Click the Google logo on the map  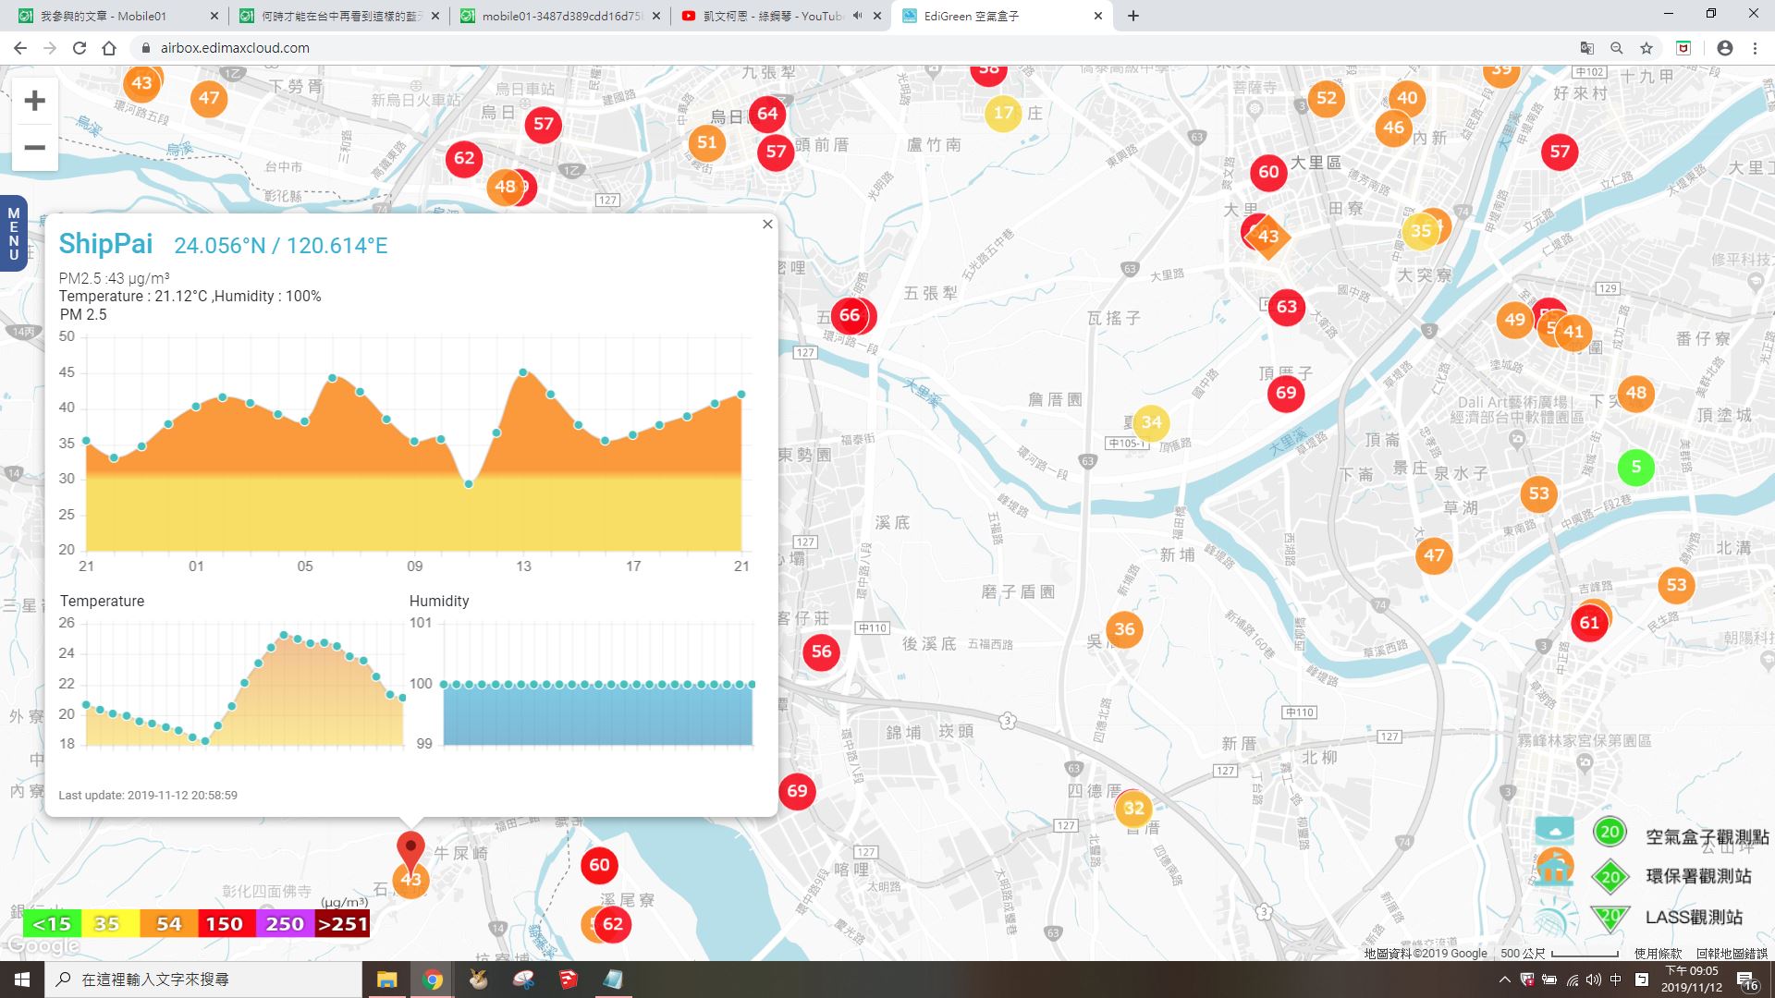(43, 946)
